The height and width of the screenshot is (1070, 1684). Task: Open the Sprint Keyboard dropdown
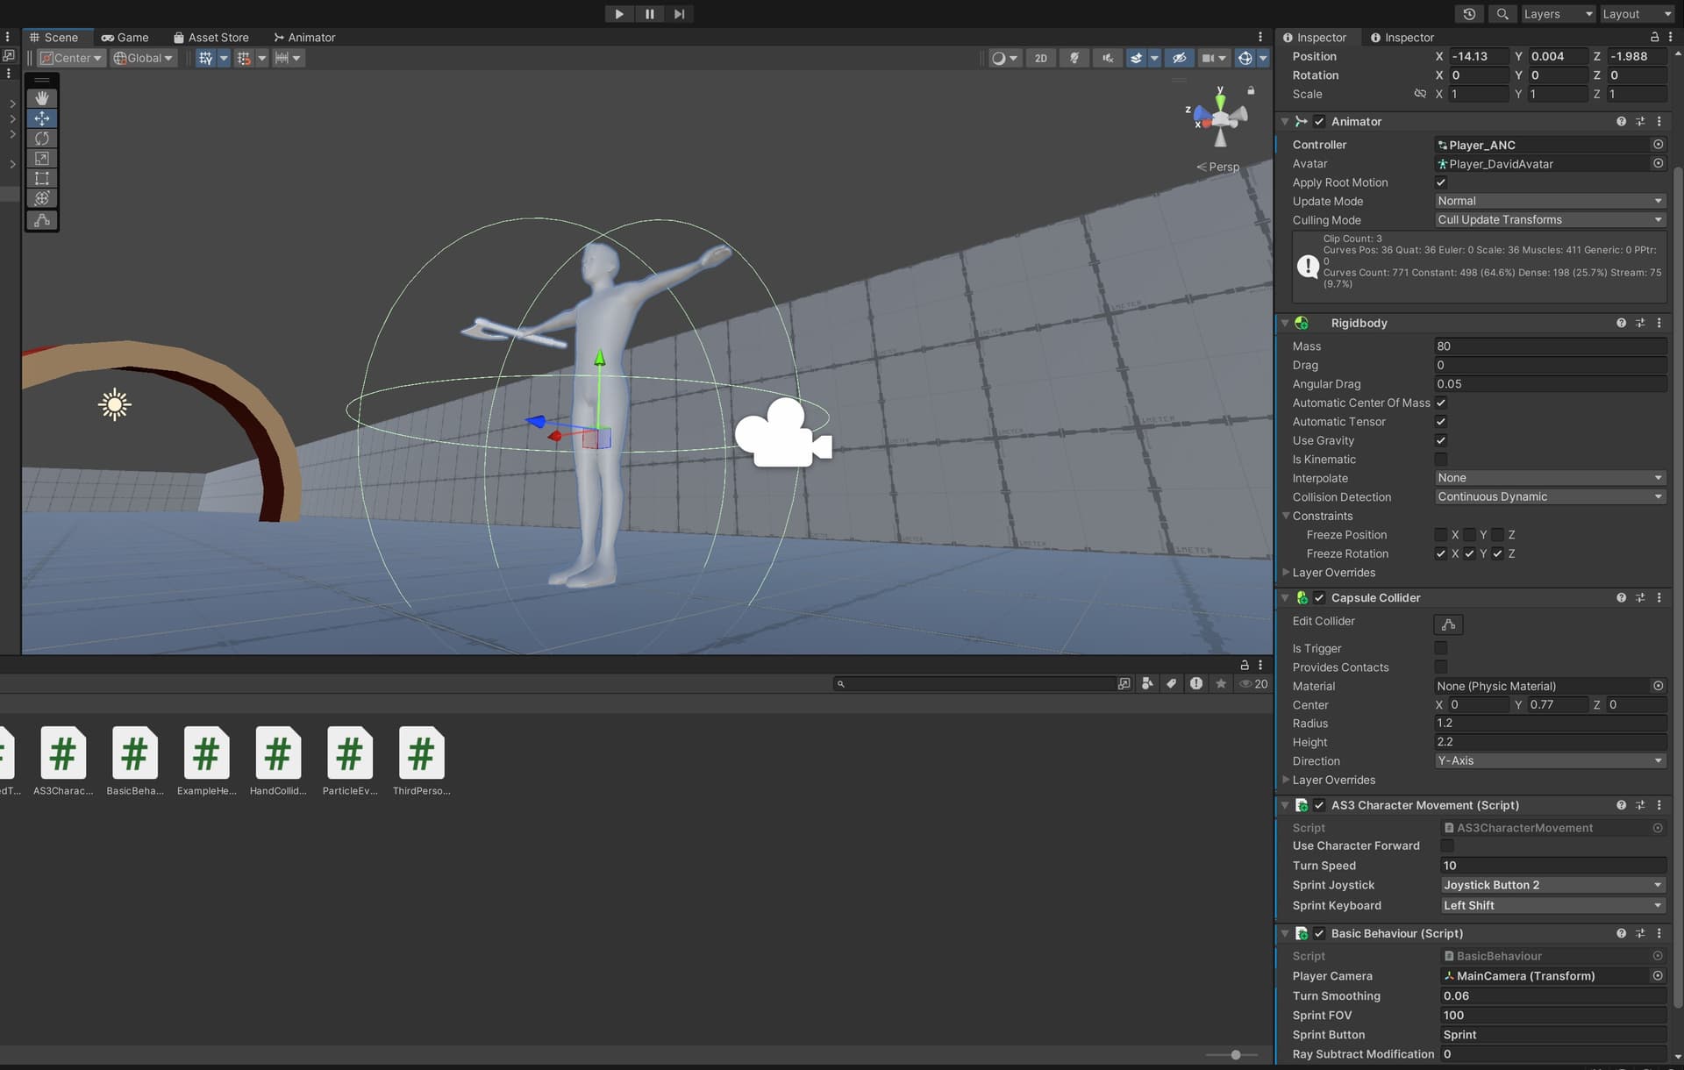pos(1552,905)
